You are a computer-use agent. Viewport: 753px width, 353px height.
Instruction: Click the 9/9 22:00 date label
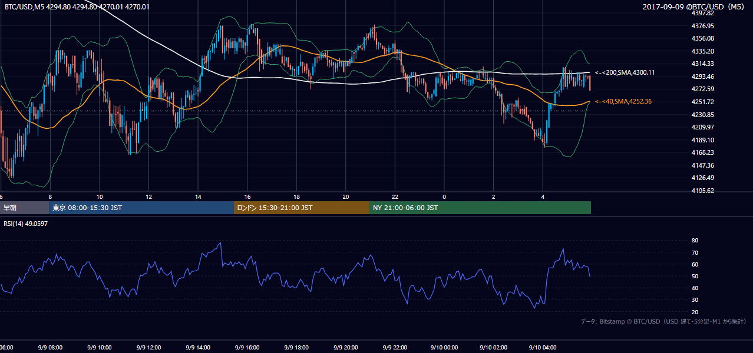coord(395,348)
